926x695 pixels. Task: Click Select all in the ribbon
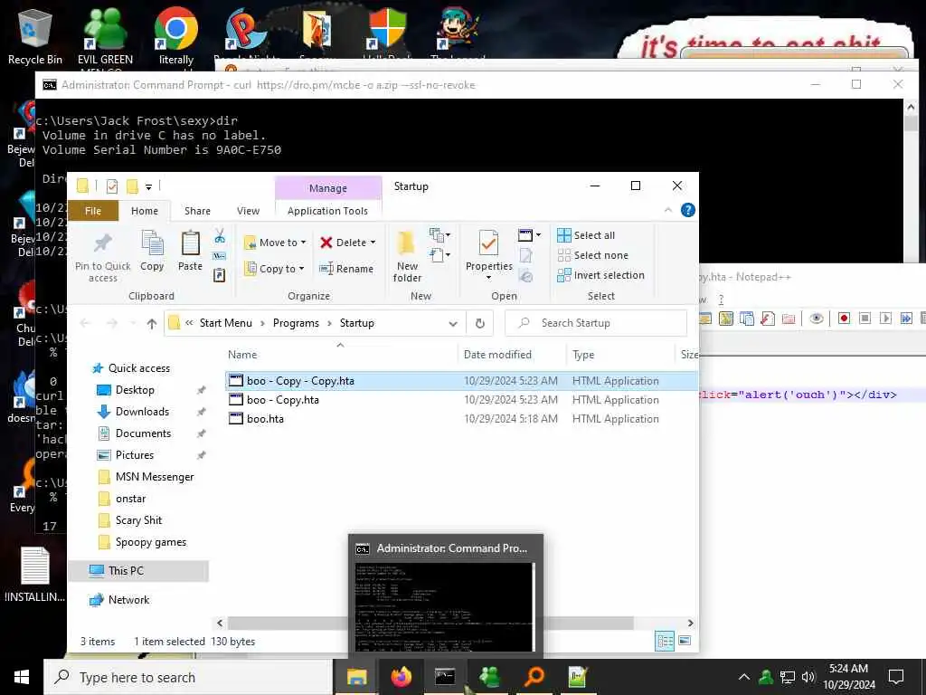pyautogui.click(x=586, y=235)
